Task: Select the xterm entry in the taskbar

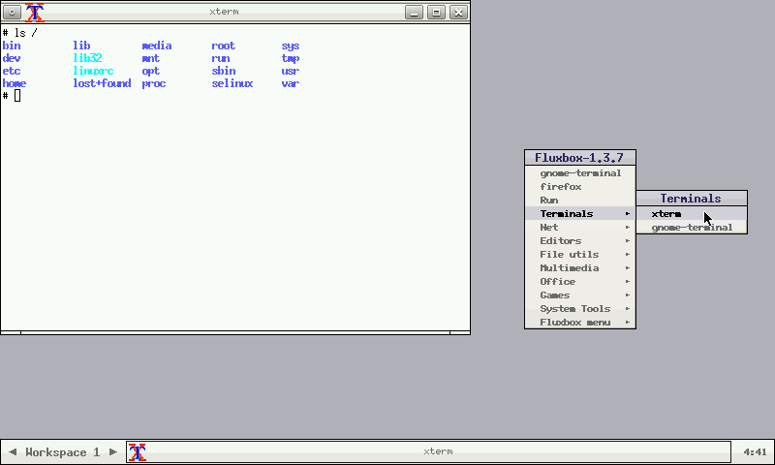Action: click(x=428, y=451)
